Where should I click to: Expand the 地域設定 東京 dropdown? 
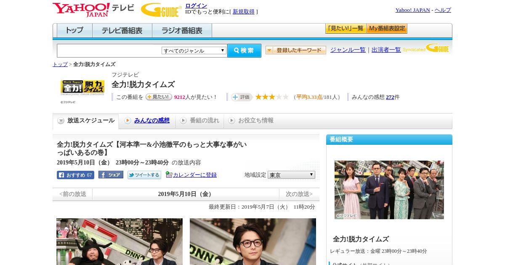(x=291, y=175)
